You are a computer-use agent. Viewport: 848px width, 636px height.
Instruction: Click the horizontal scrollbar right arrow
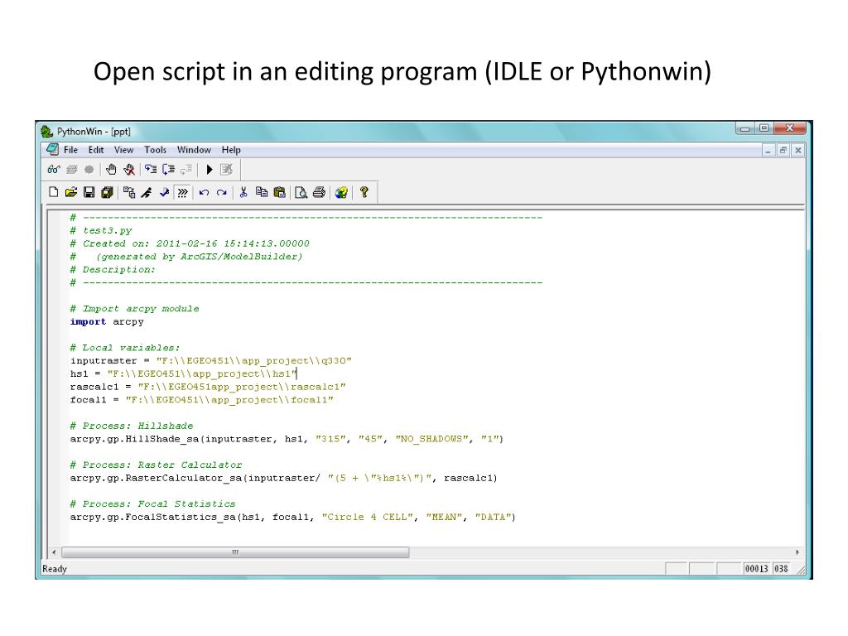[797, 552]
